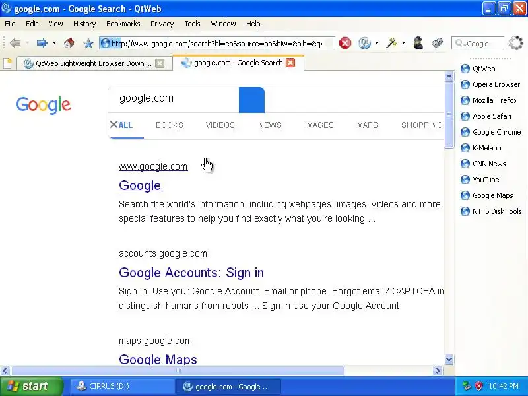
Task: Expand dropdown next to QtWeb globe icon
Action: (376, 43)
